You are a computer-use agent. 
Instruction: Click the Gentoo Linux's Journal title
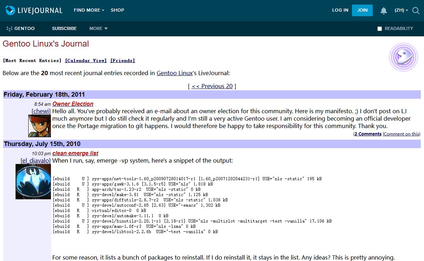pyautogui.click(x=46, y=44)
